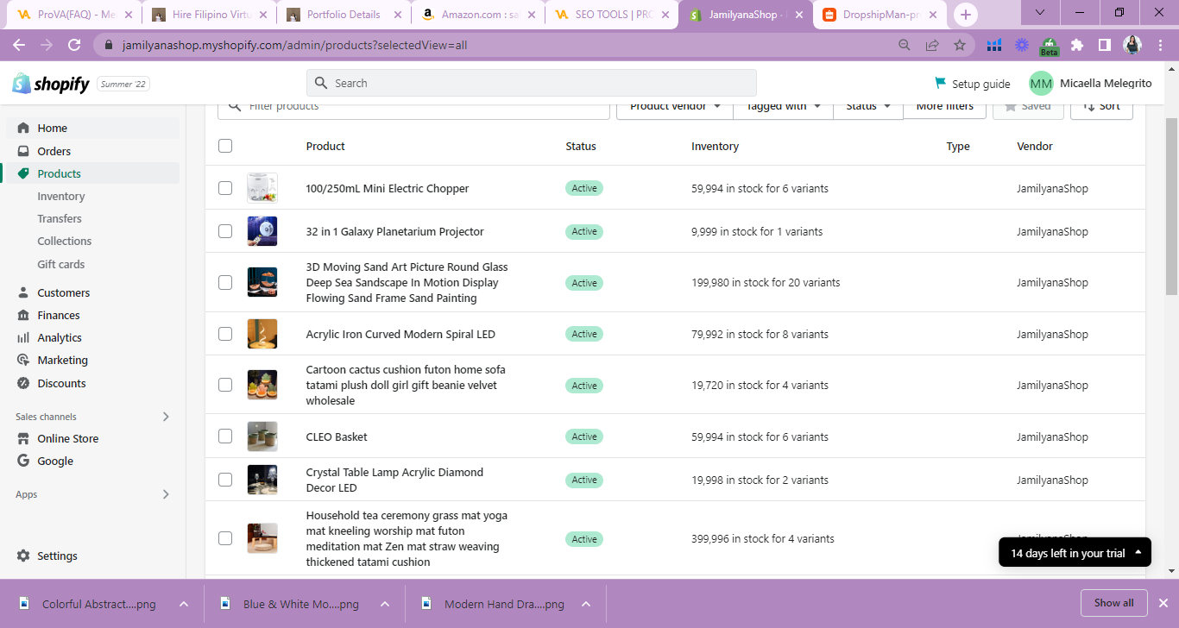The image size is (1179, 628).
Task: Click the Shopify logo
Action: (x=51, y=84)
